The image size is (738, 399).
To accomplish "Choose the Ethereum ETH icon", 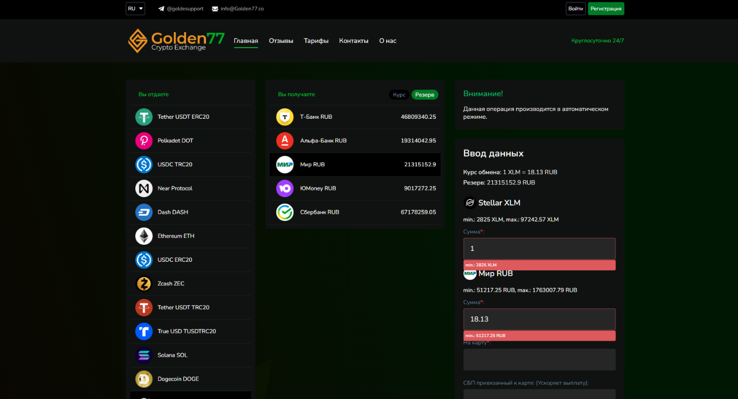I will click(144, 236).
